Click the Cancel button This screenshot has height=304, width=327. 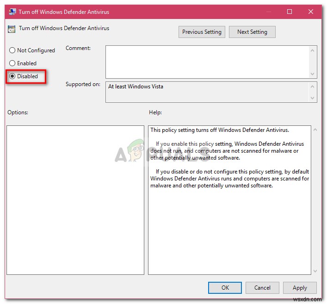[262, 288]
